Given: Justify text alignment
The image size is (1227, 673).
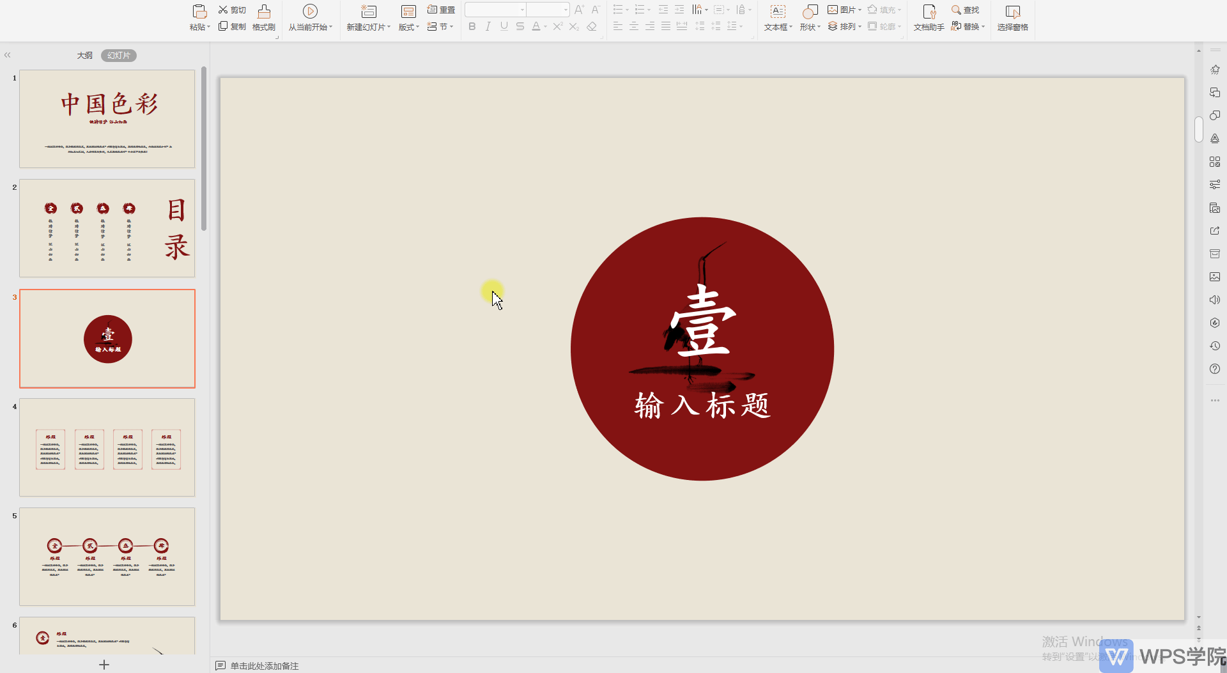Looking at the screenshot, I should point(666,26).
